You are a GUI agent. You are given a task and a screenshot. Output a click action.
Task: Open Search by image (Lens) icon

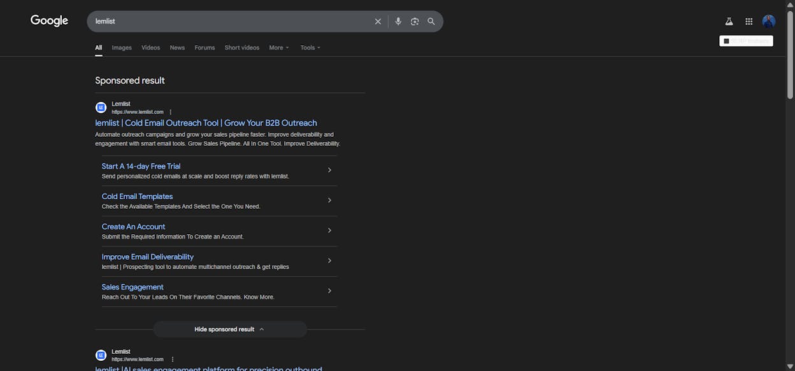[415, 22]
